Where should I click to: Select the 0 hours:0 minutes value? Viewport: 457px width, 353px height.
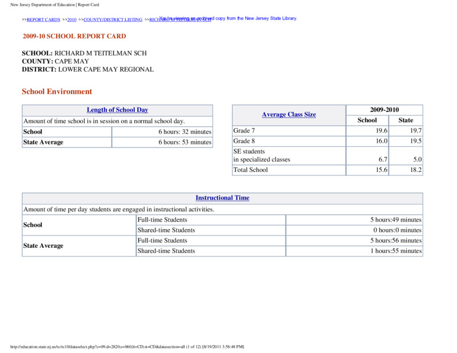[x=397, y=230]
